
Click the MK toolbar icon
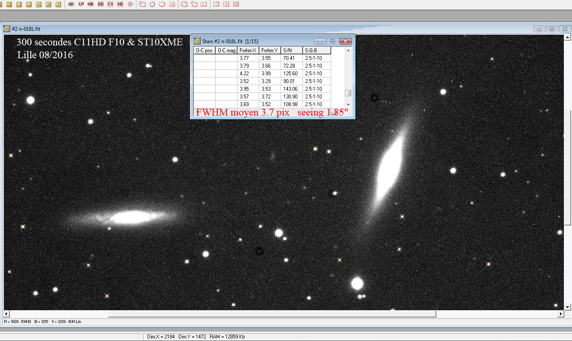91,4
